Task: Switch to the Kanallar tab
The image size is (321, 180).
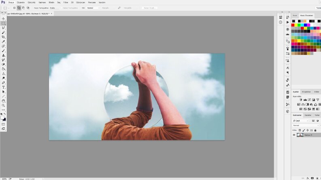Action: (308, 115)
